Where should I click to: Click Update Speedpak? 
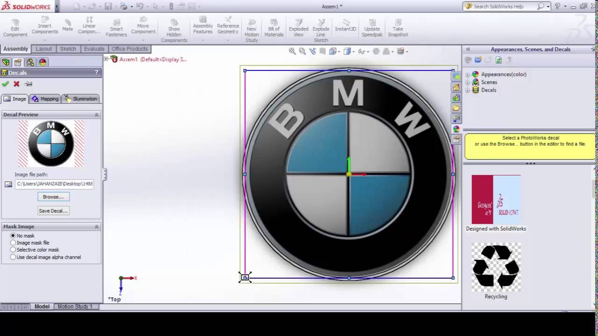[x=372, y=28]
